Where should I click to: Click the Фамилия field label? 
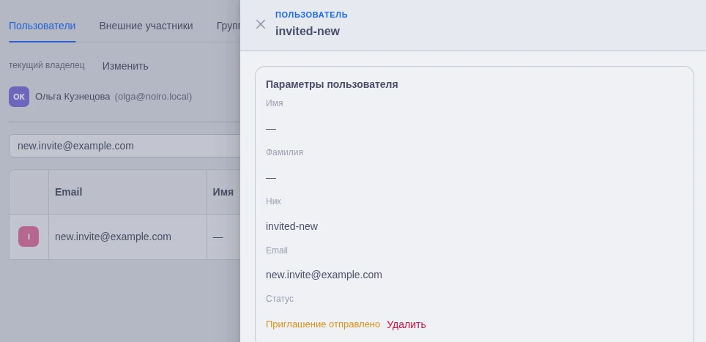[x=284, y=152]
